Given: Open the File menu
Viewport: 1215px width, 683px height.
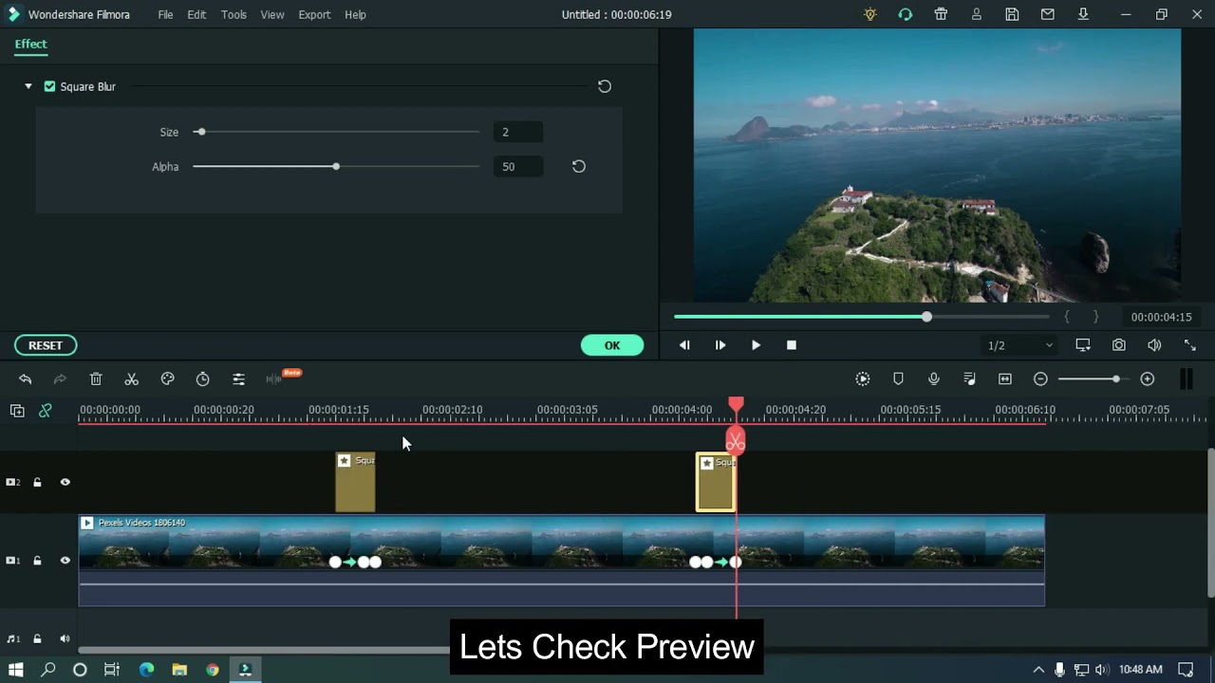Looking at the screenshot, I should pos(165,14).
